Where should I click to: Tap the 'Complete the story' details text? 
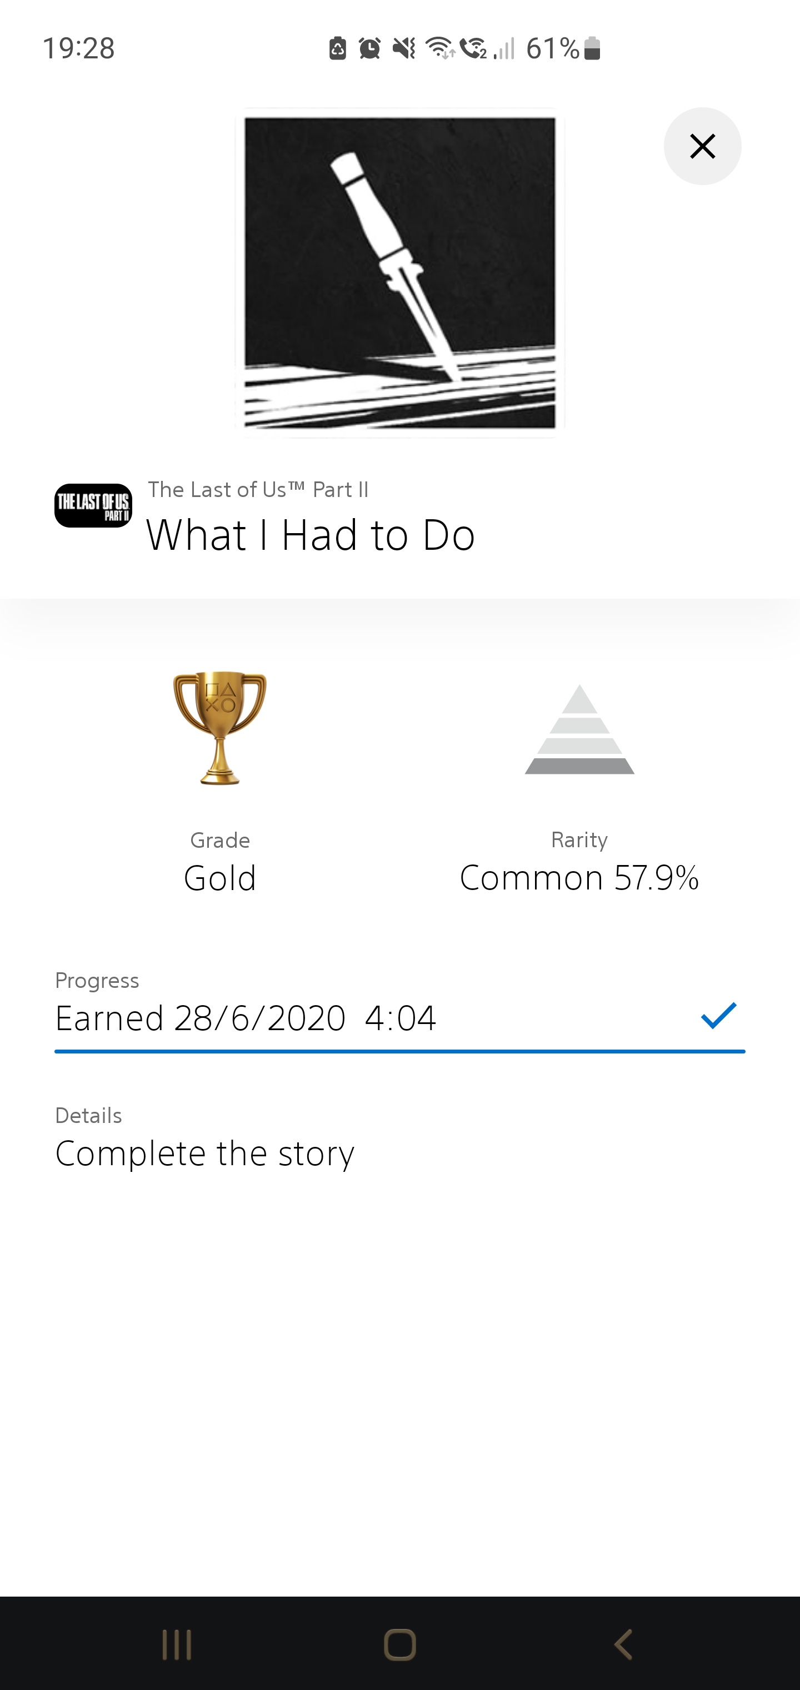(x=204, y=1154)
